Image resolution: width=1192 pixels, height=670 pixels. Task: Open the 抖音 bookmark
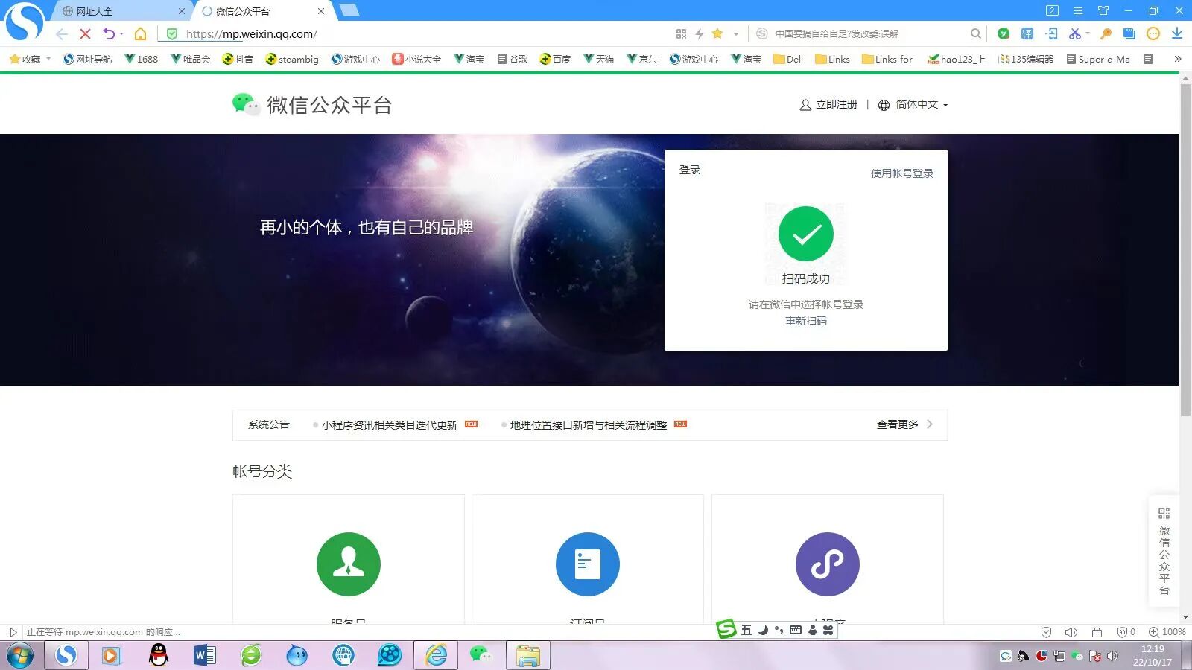click(238, 59)
